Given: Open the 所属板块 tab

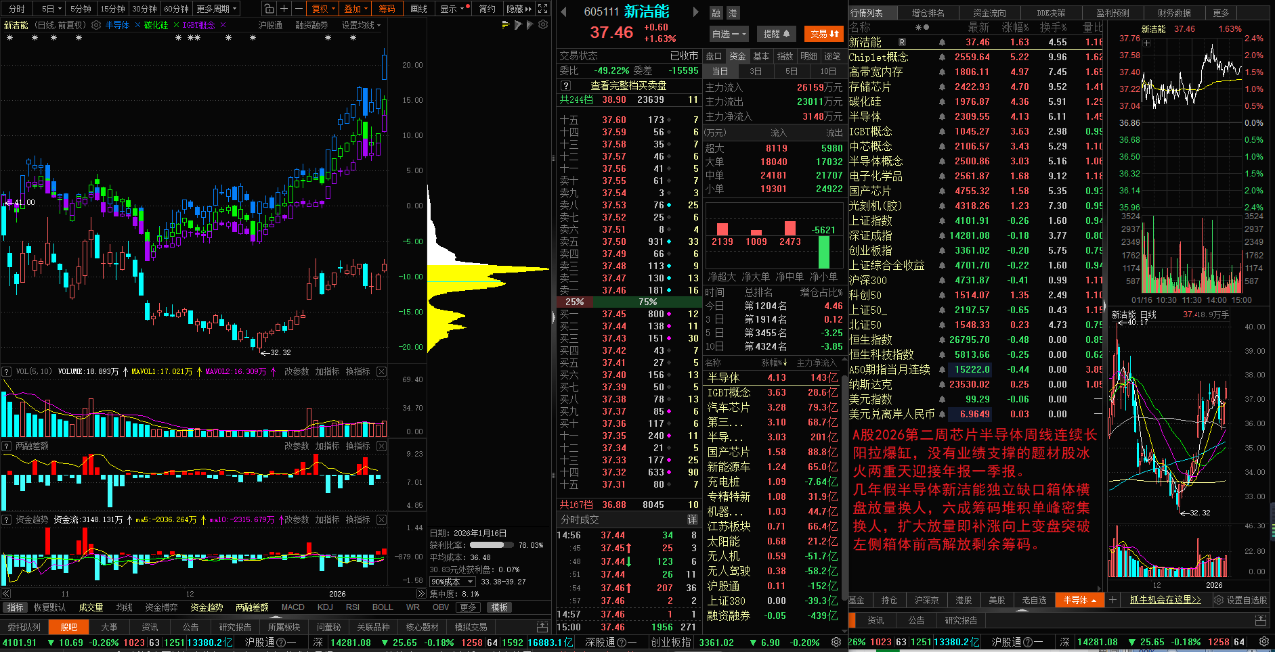Looking at the screenshot, I should pos(284,627).
